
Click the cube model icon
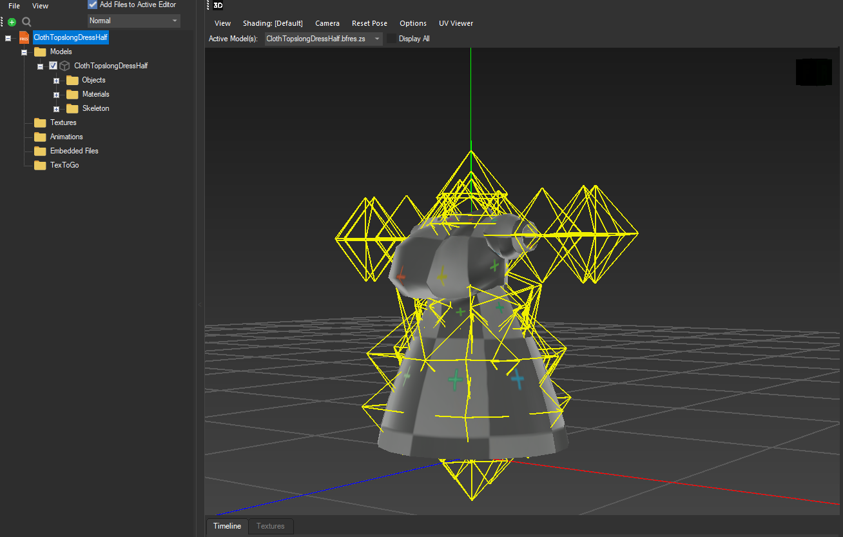[x=64, y=66]
